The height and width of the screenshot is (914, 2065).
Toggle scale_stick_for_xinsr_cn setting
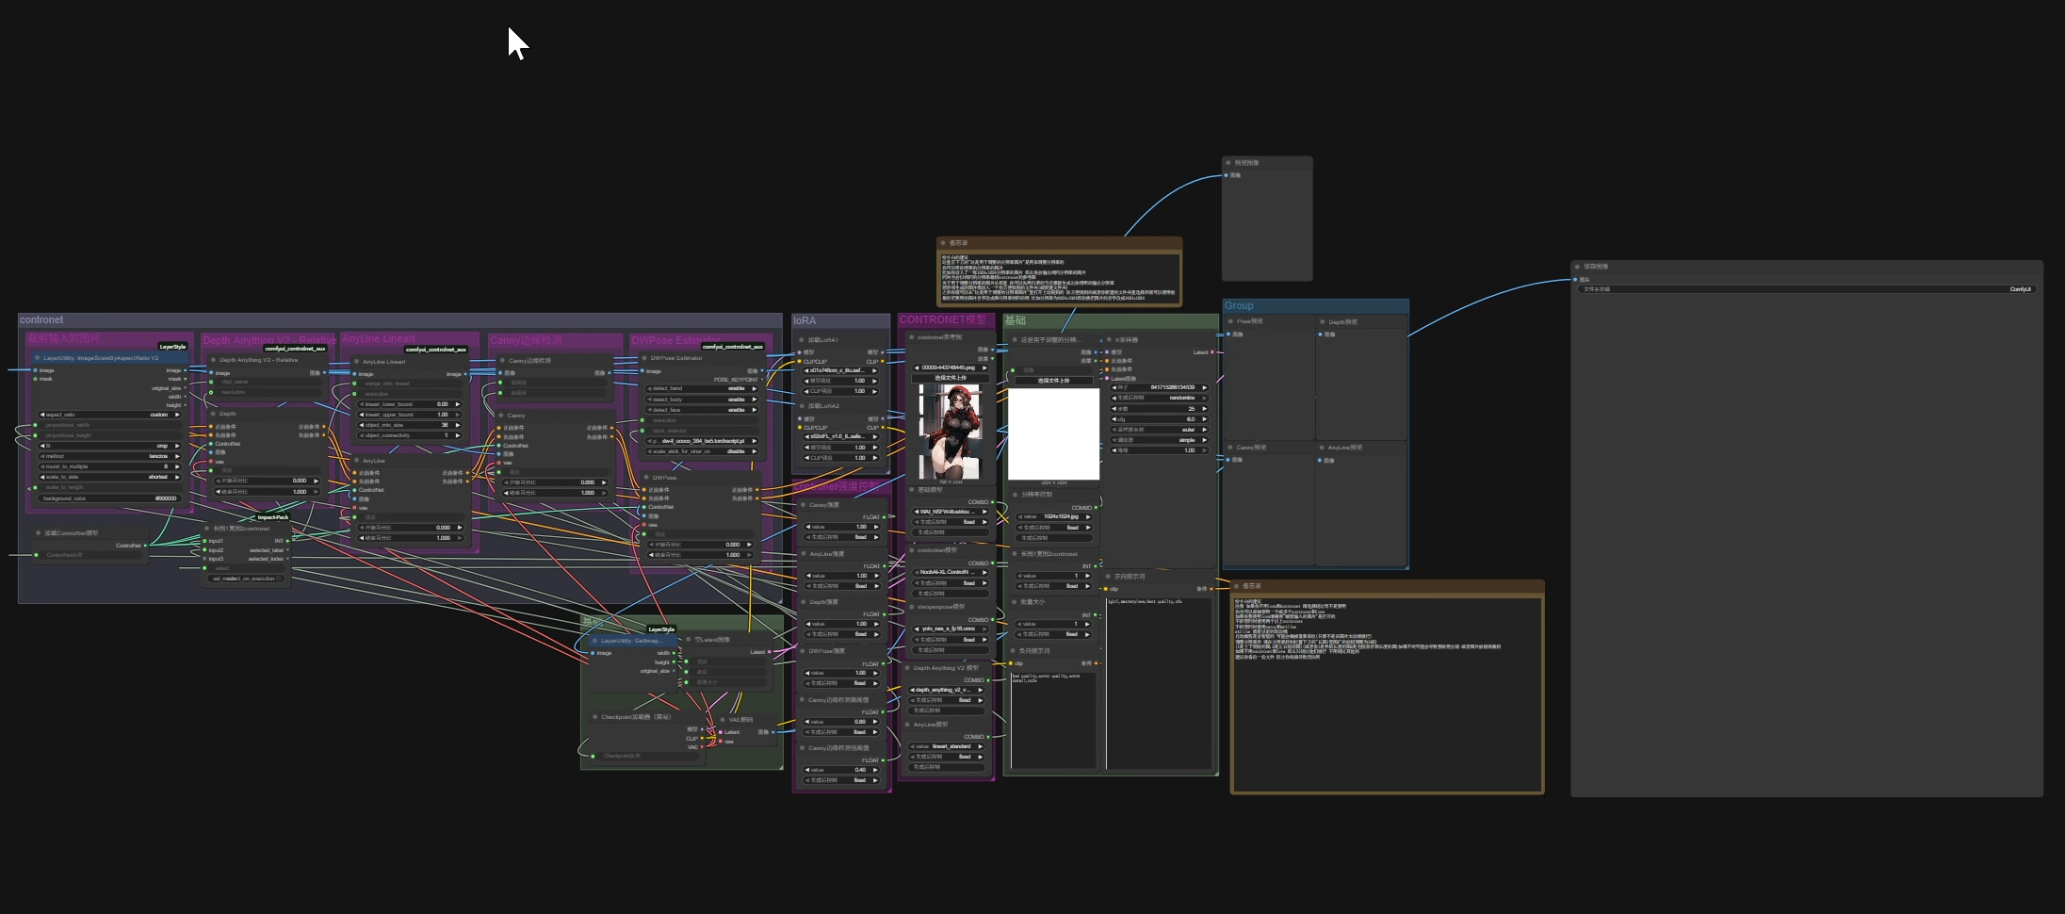(702, 451)
